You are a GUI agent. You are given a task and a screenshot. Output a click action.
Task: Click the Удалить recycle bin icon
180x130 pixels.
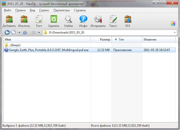click(x=54, y=19)
